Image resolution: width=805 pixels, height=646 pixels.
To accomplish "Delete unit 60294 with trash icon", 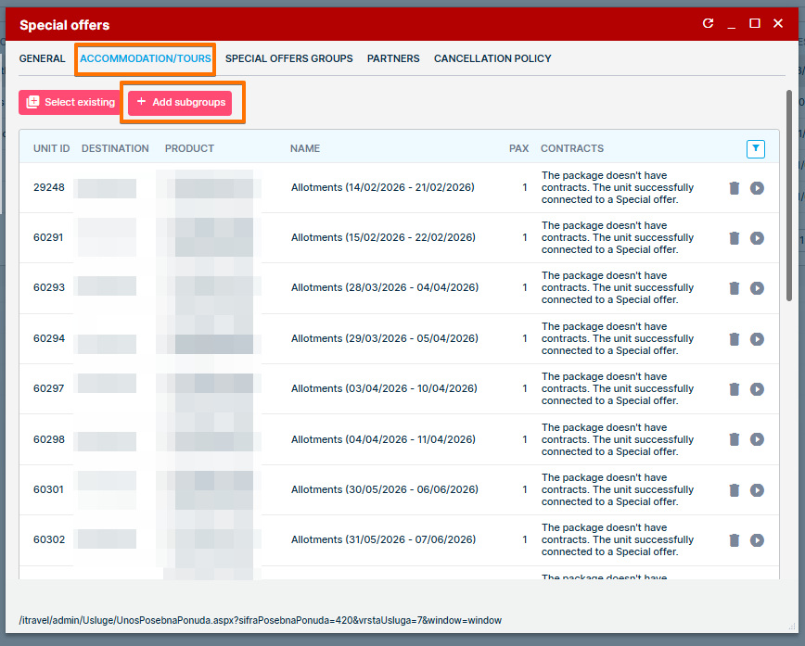I will click(735, 339).
